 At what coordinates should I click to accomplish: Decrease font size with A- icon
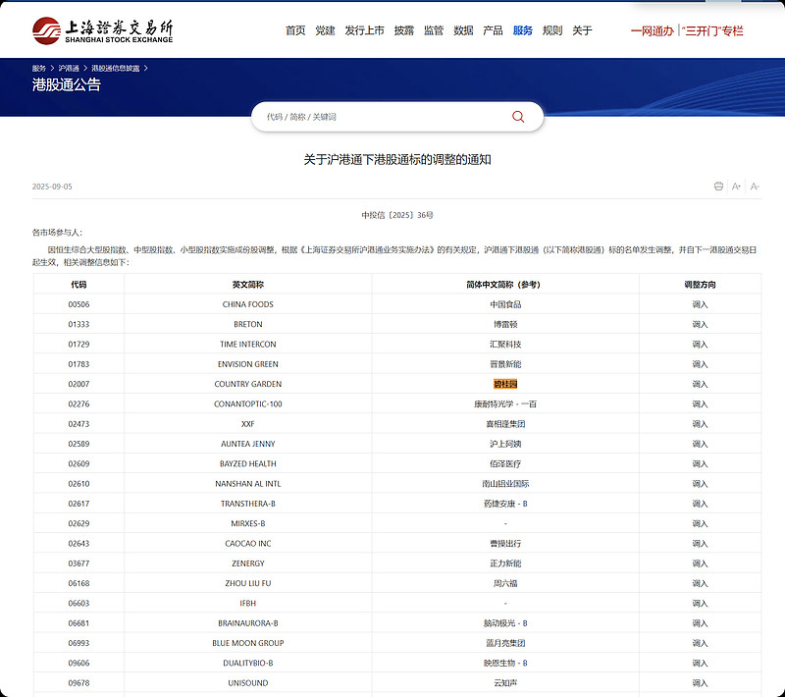click(755, 187)
